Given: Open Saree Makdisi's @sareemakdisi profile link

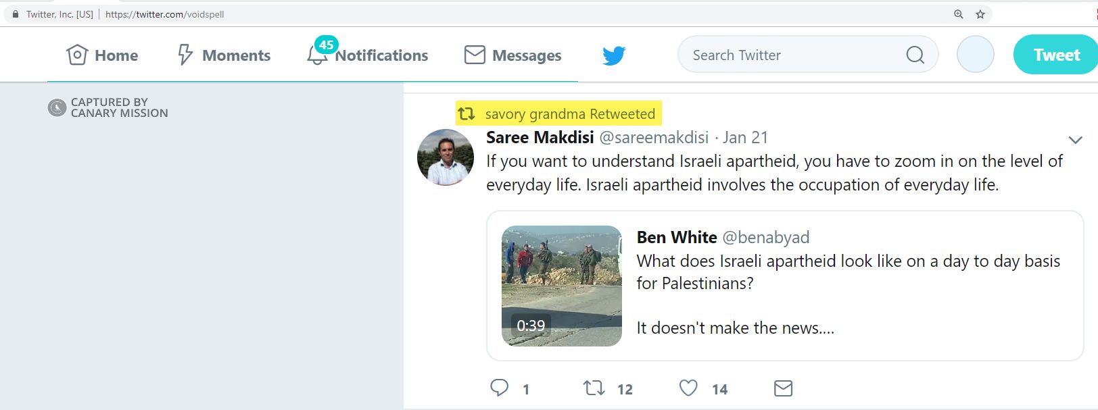Looking at the screenshot, I should point(655,137).
